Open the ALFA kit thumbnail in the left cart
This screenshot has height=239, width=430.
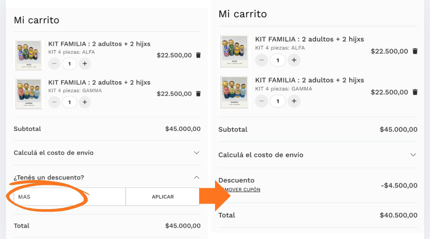click(29, 55)
